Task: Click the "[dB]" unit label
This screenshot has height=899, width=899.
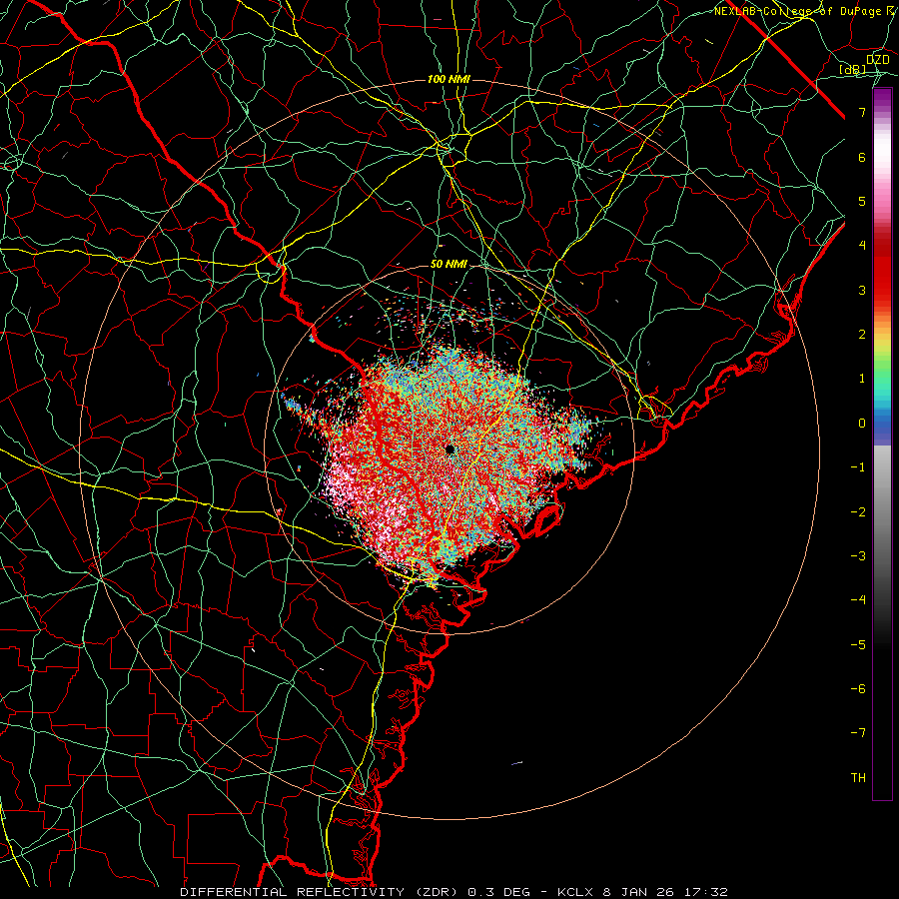Action: click(853, 70)
